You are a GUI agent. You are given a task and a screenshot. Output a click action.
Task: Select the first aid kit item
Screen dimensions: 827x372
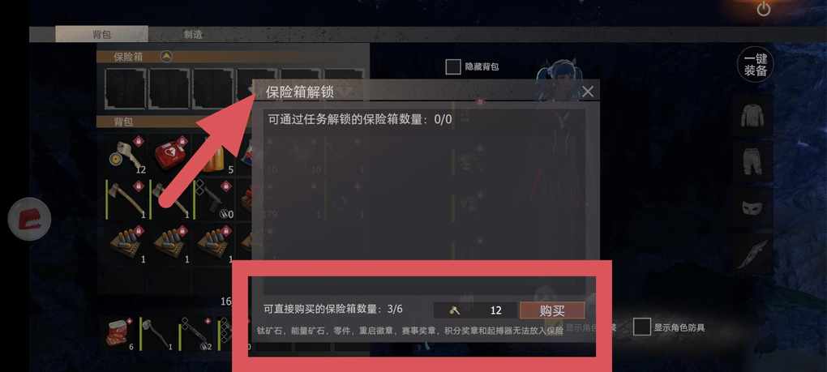coord(171,154)
